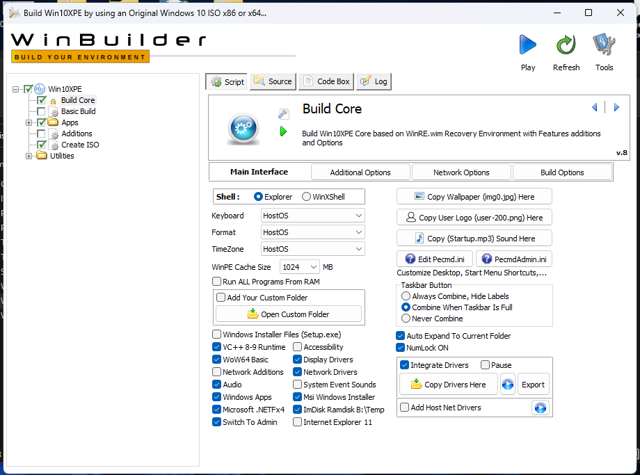The height and width of the screenshot is (475, 640).
Task: Select the Additions tree item
Action: [77, 134]
